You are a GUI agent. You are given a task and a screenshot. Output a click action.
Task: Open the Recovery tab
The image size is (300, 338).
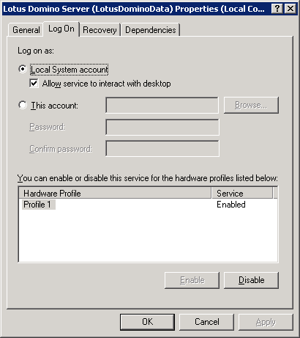pos(100,30)
